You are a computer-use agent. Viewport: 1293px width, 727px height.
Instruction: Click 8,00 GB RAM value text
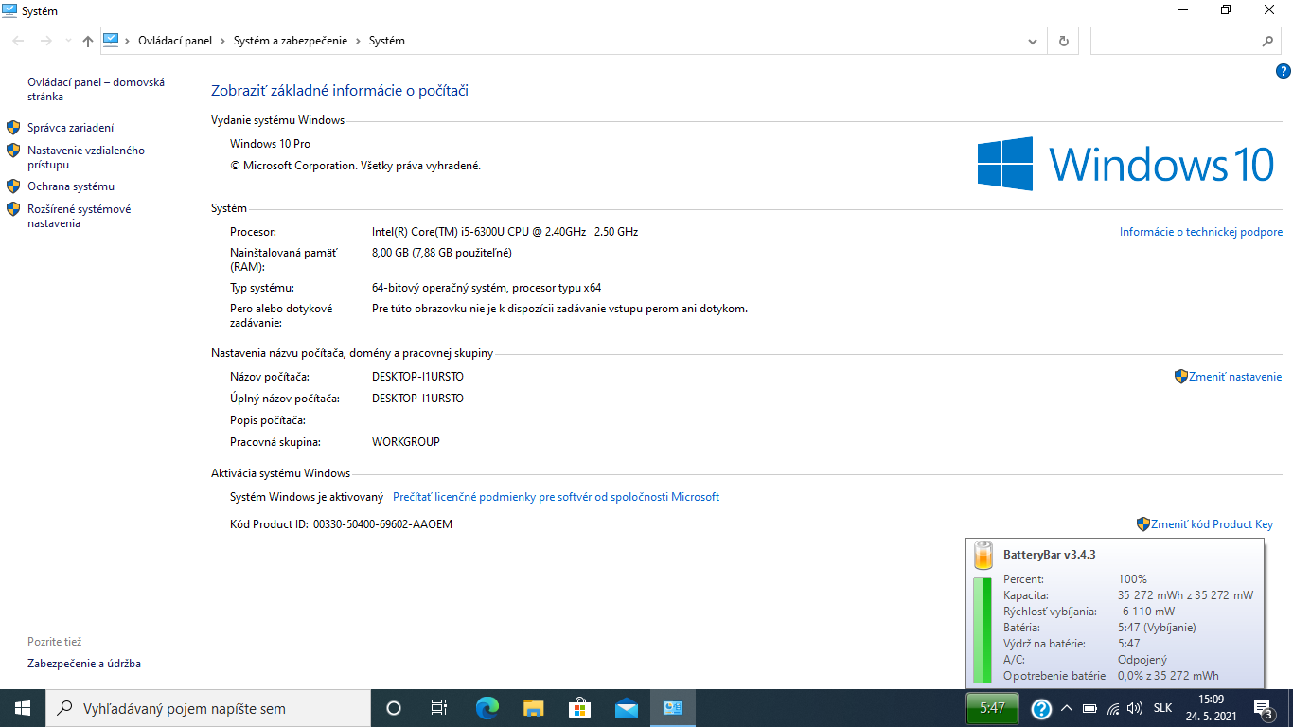pos(442,253)
